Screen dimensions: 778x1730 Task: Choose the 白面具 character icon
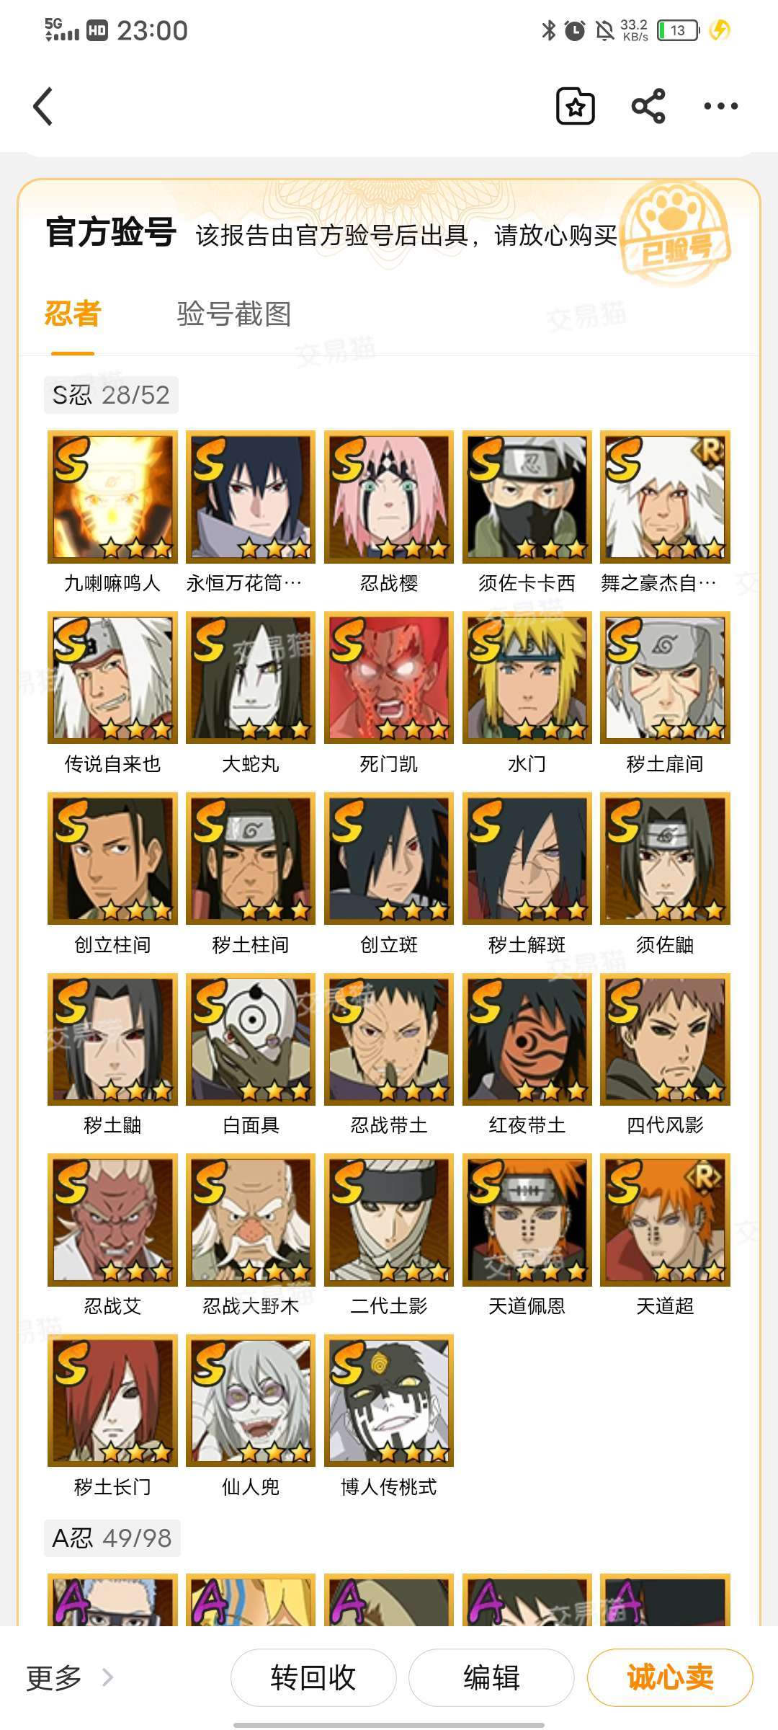coord(251,1039)
